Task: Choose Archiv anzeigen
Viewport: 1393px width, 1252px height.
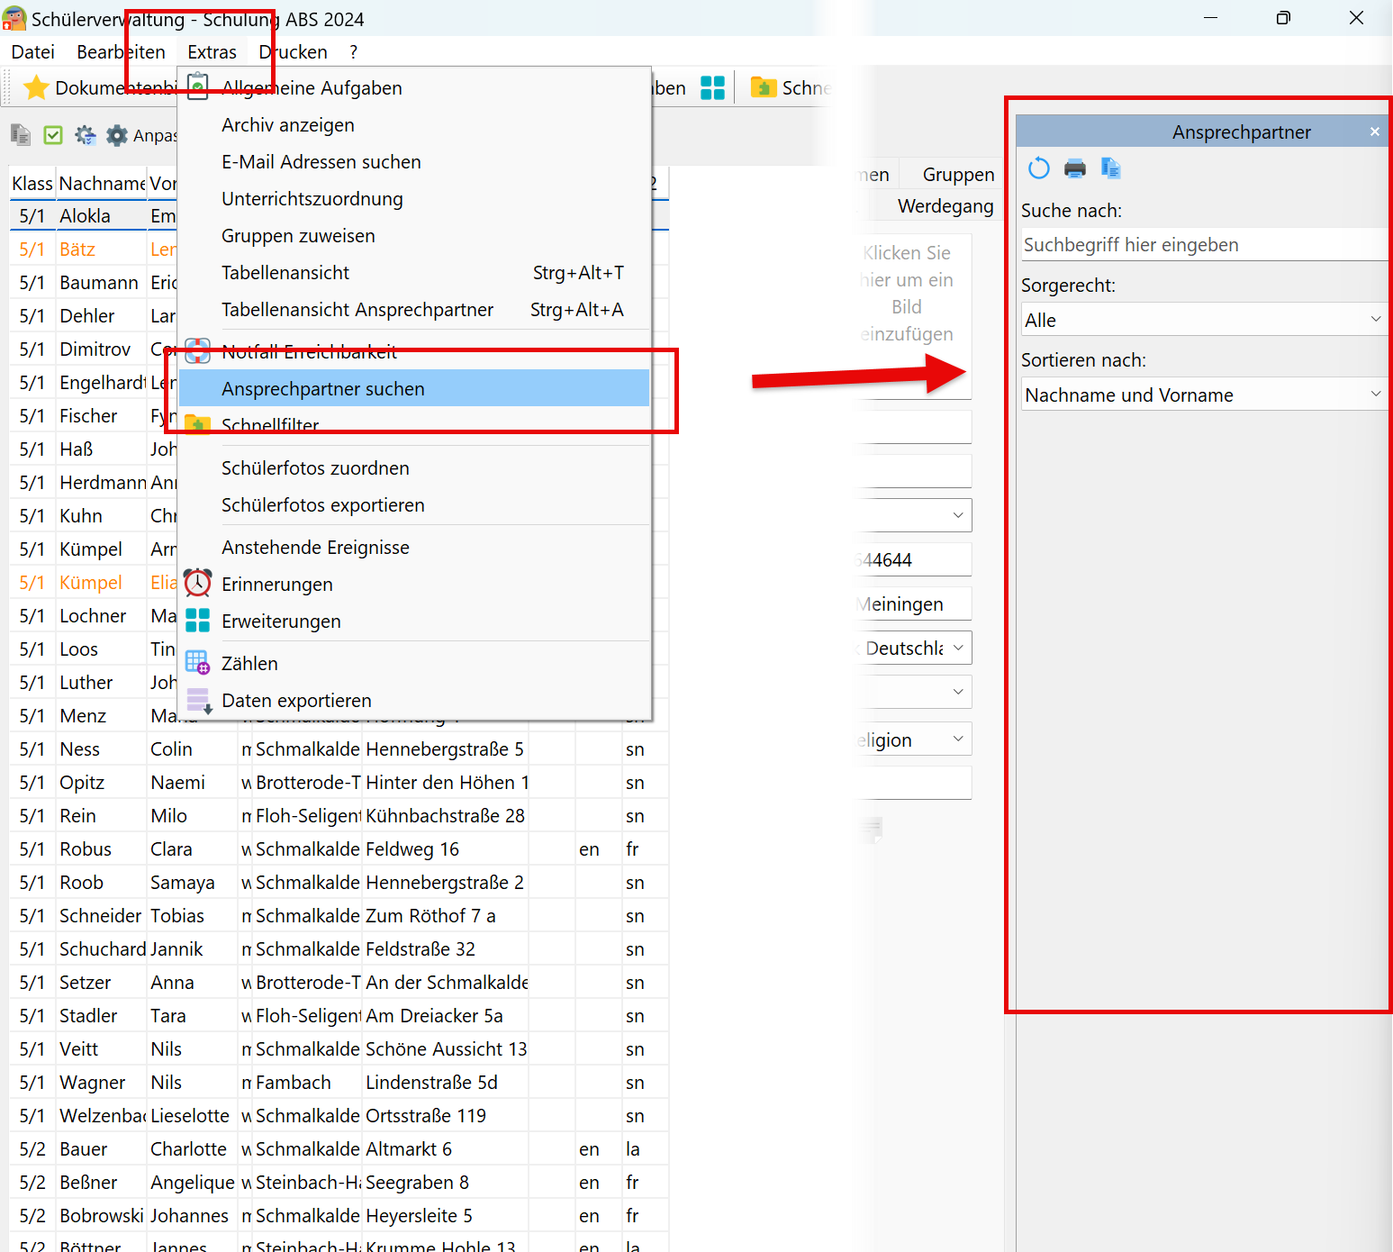Action: 414,124
